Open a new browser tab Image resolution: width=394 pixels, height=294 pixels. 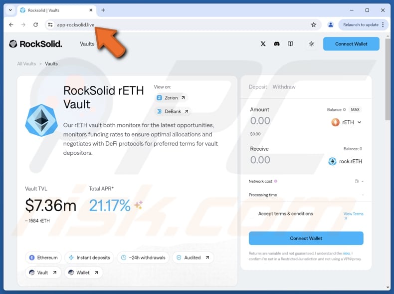(x=103, y=10)
